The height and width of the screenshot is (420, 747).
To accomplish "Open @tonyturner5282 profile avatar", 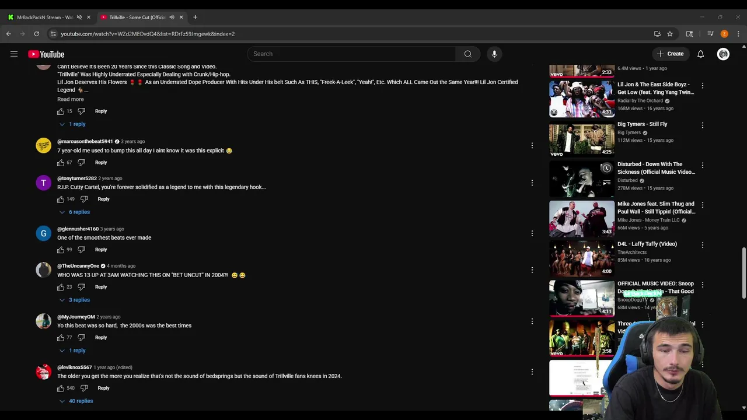I will click(x=43, y=183).
